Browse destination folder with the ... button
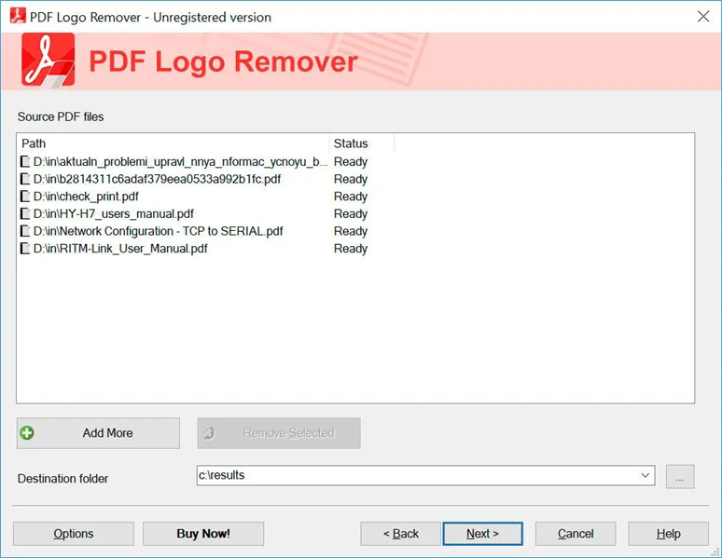Screen dimensions: 722x558 click(680, 477)
